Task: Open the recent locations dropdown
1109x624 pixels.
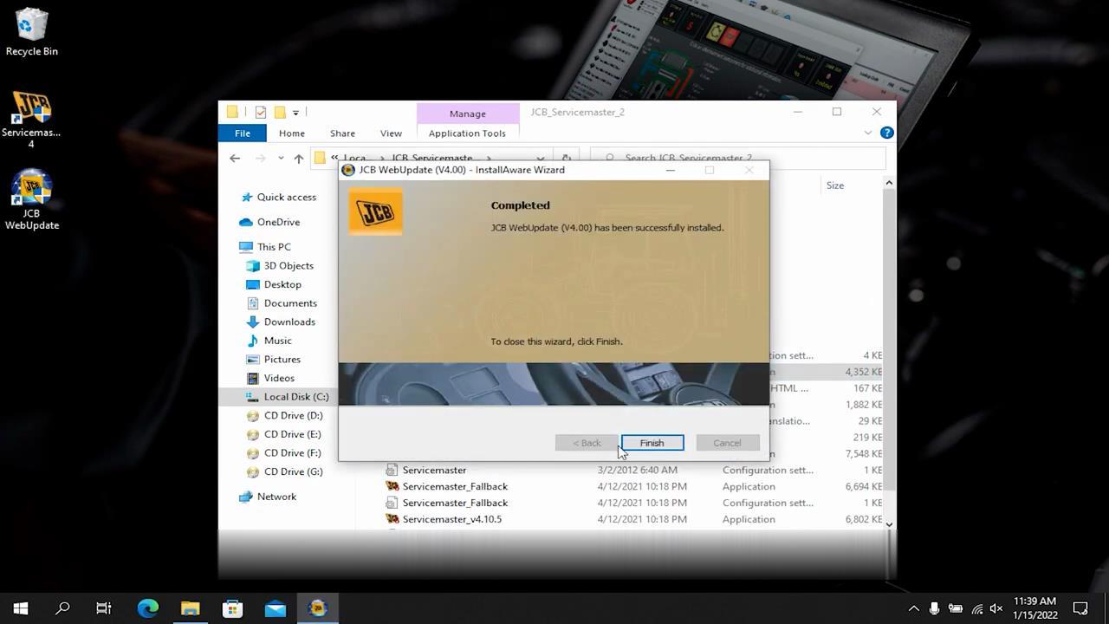Action: point(281,159)
